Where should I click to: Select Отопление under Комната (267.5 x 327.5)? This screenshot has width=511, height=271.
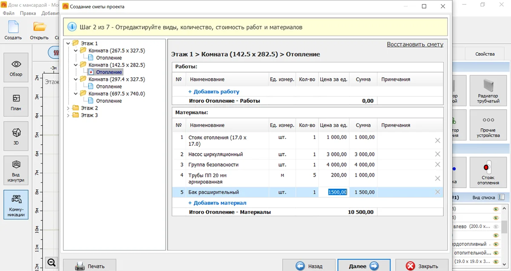[x=109, y=58]
